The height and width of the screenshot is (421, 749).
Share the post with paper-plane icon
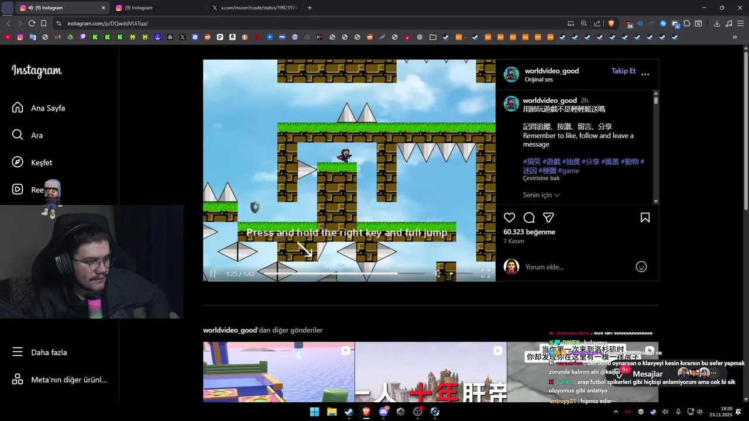tap(548, 218)
